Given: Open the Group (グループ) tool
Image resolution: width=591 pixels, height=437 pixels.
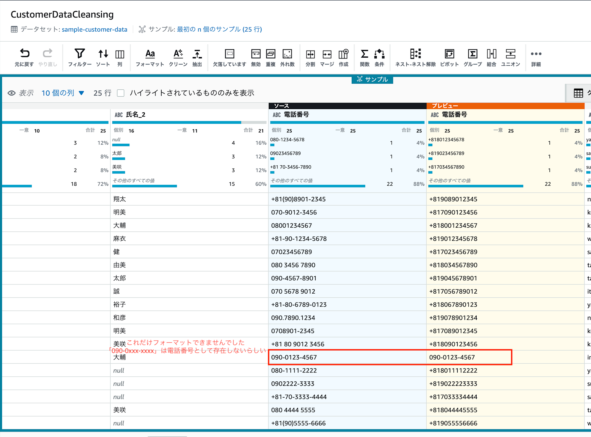Looking at the screenshot, I should click(x=473, y=57).
